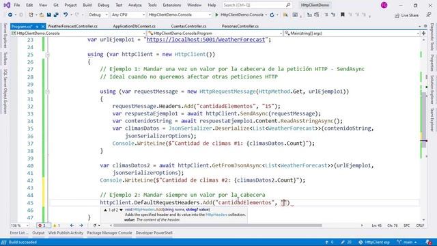Open the Any CPU platform dropdown

[x=128, y=15]
